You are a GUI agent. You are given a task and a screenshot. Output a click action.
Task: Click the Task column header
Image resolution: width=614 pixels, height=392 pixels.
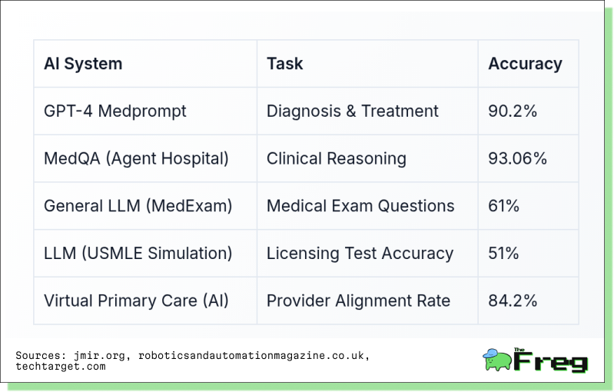[x=285, y=64]
